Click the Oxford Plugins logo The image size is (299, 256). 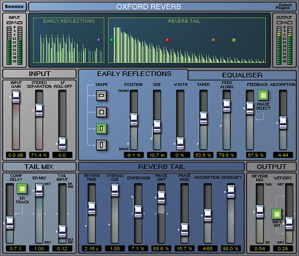[284, 6]
